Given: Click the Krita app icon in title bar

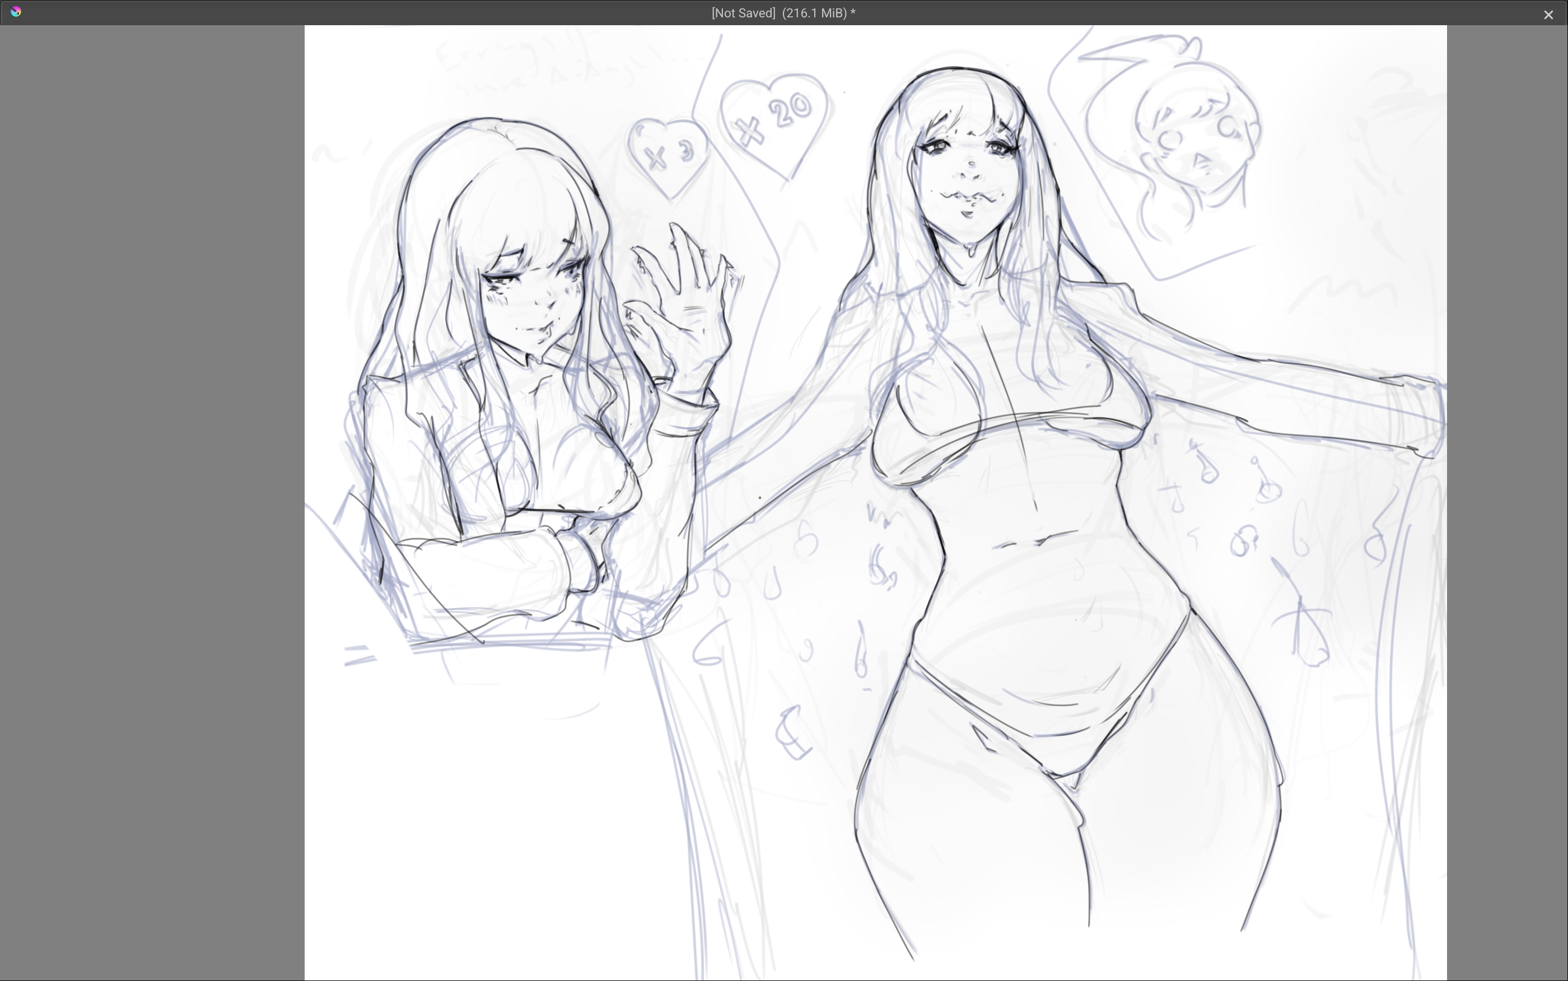Looking at the screenshot, I should [16, 12].
